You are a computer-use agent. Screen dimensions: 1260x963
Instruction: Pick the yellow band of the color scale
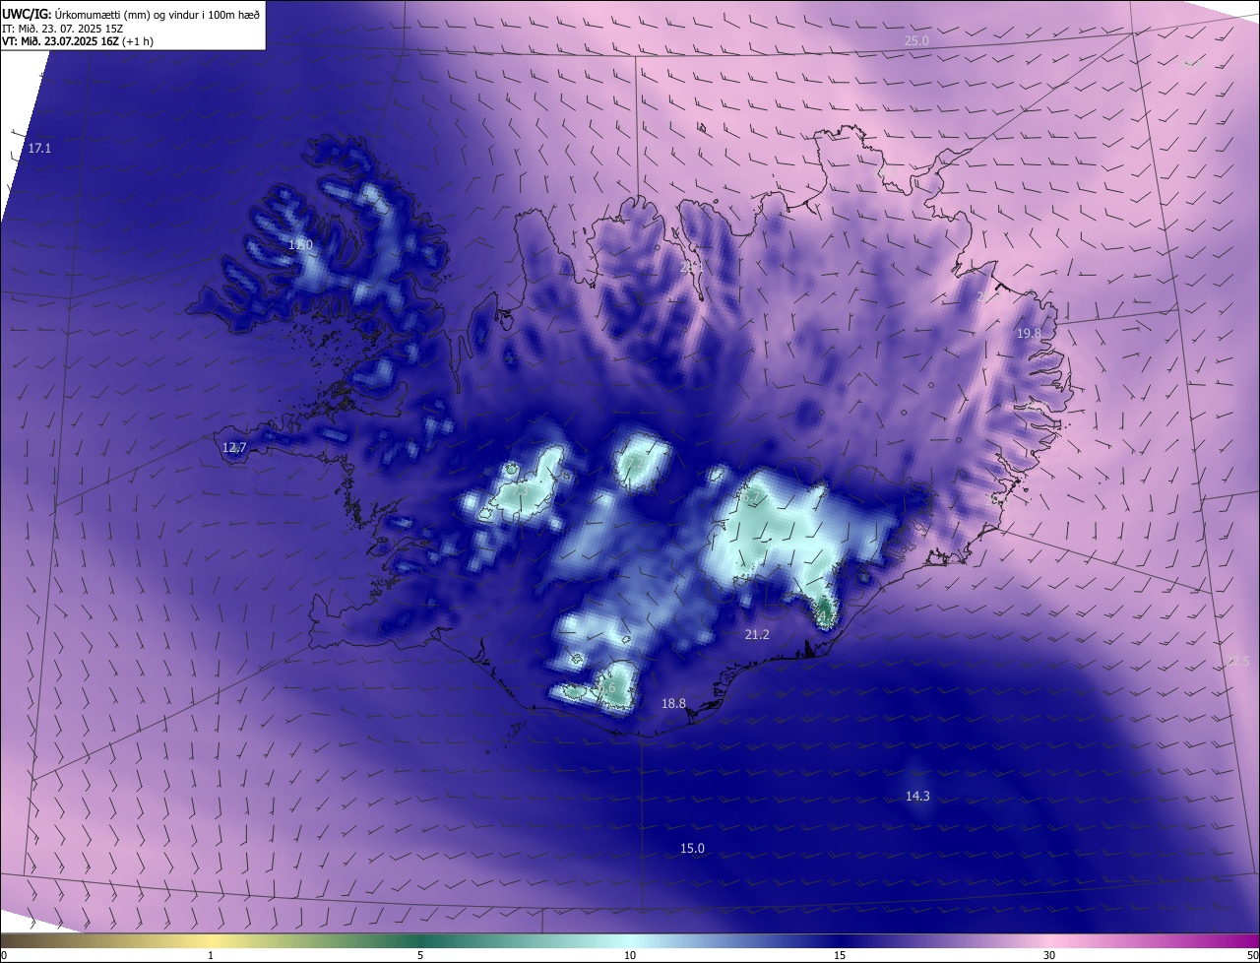[211, 940]
